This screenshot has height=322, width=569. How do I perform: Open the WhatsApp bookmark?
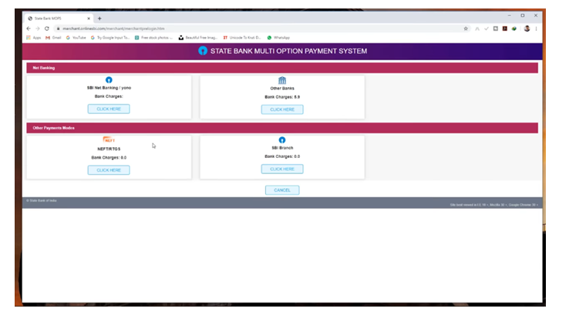(x=278, y=37)
